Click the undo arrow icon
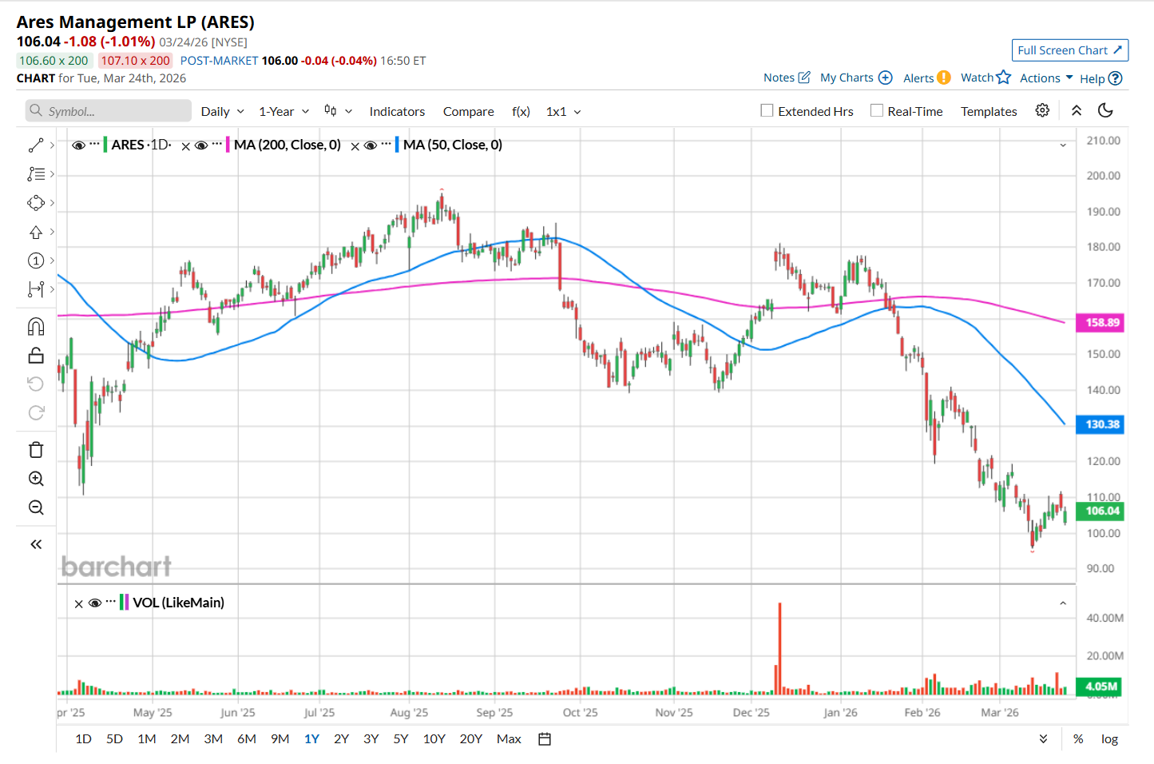This screenshot has height=764, width=1154. (36, 384)
